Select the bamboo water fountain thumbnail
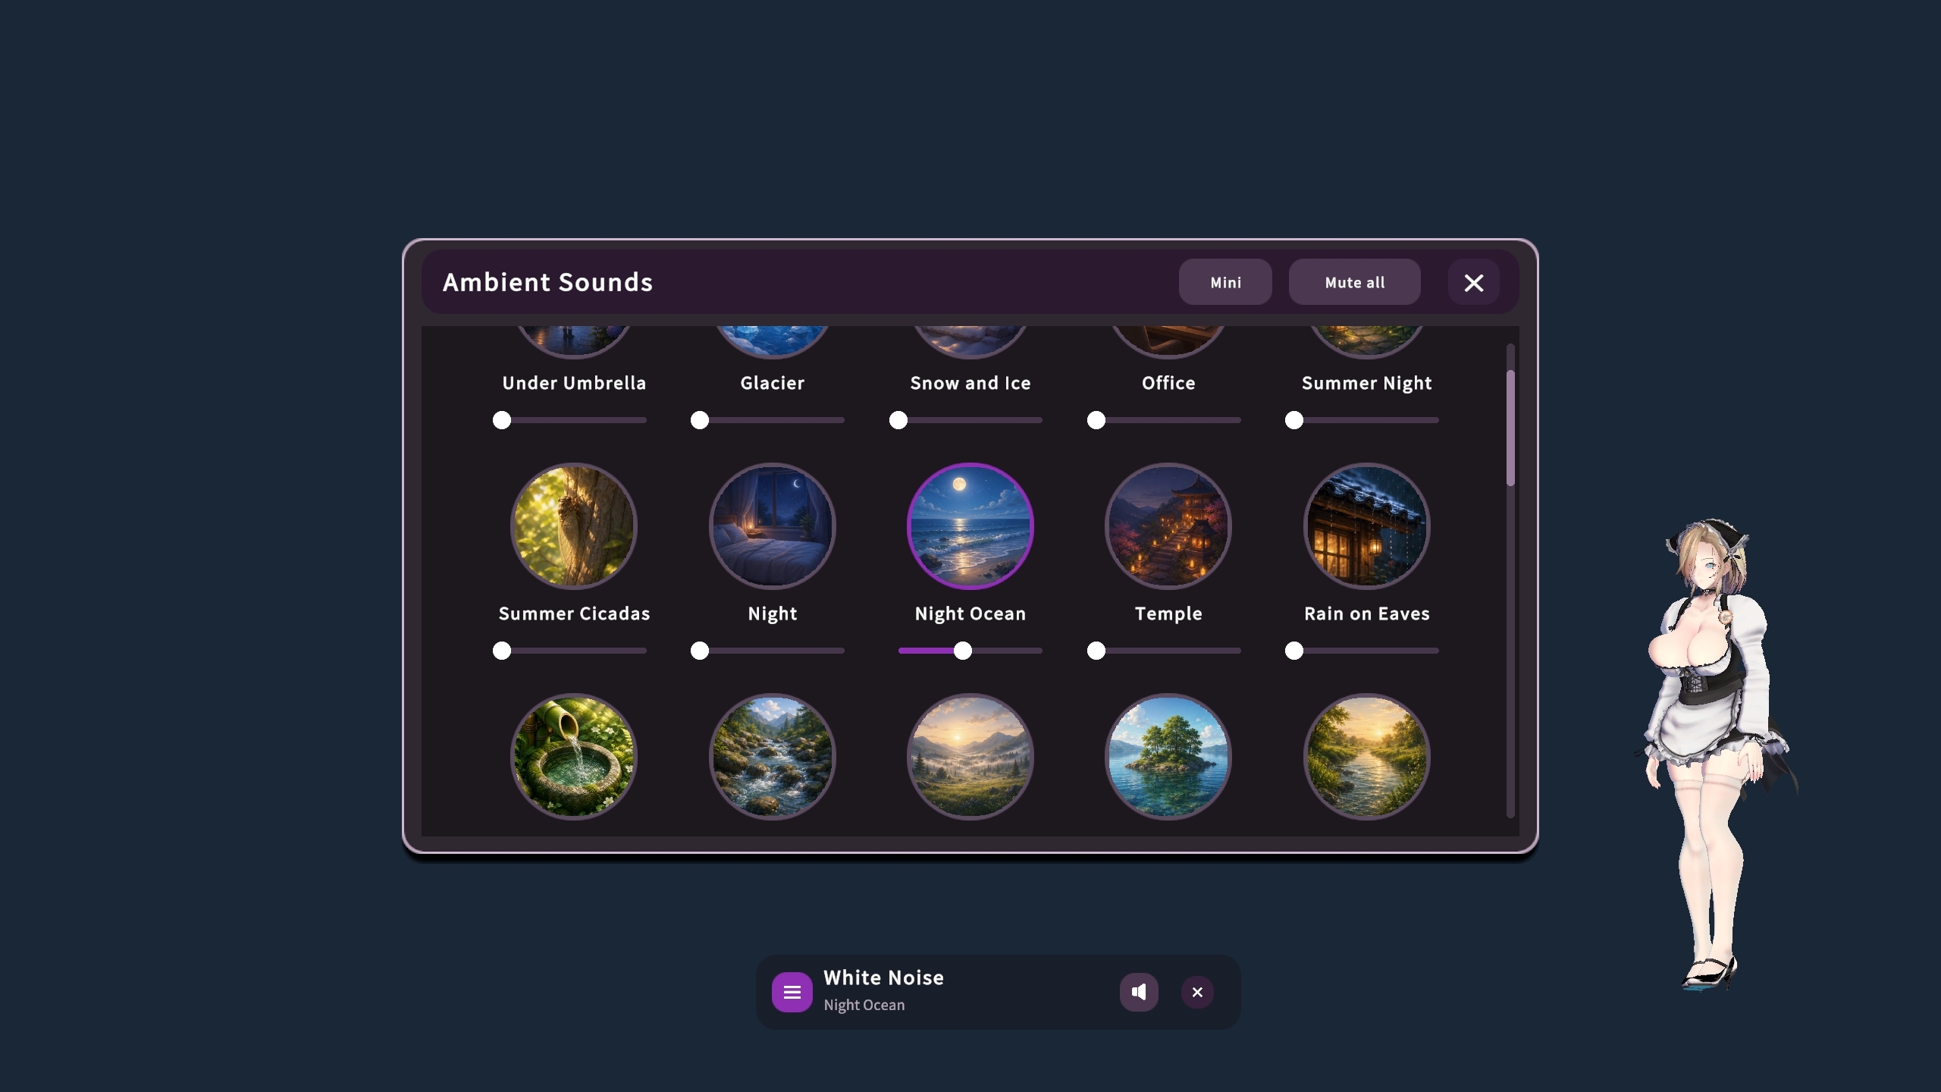Image resolution: width=1941 pixels, height=1092 pixels. 574,756
